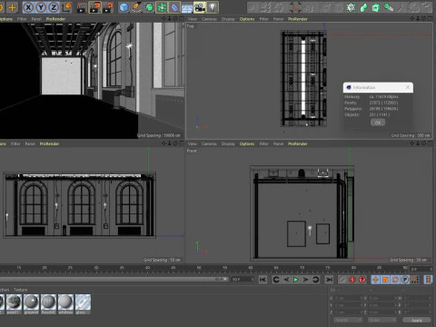Click Render to Picture Viewer icon
436x327 pixels.
[94, 7]
